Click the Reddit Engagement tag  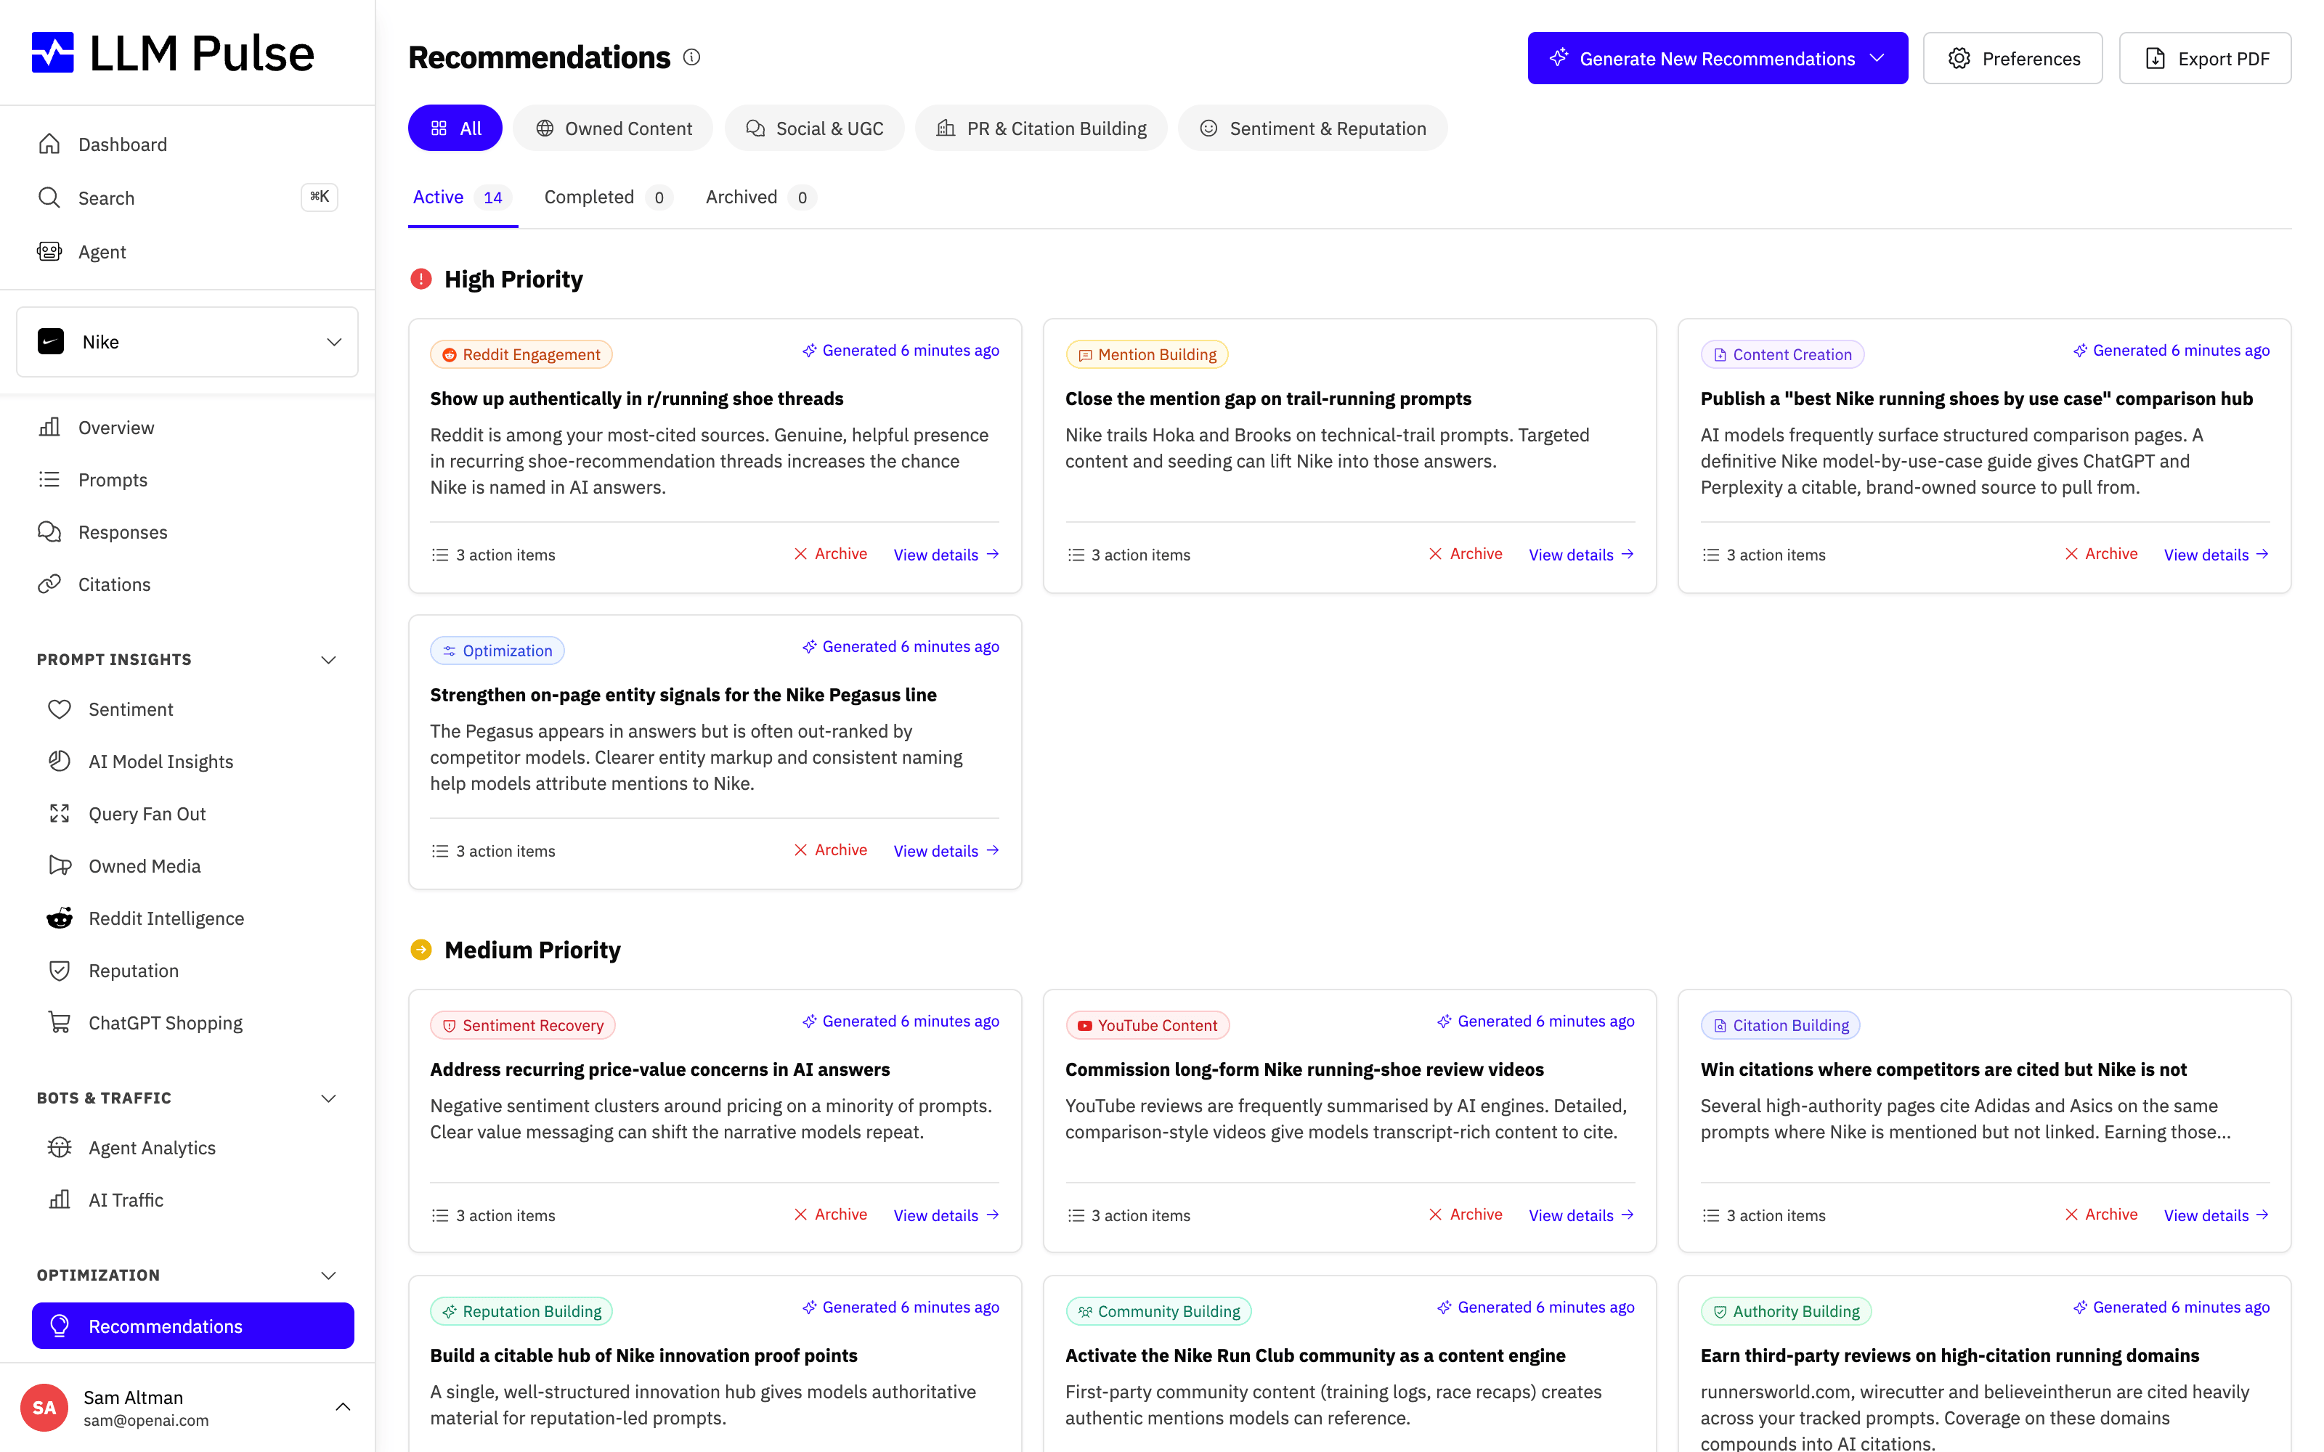coord(521,354)
